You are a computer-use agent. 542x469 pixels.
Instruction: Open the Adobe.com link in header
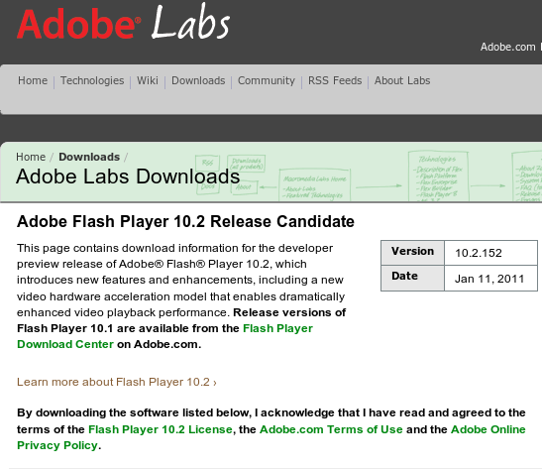[507, 47]
